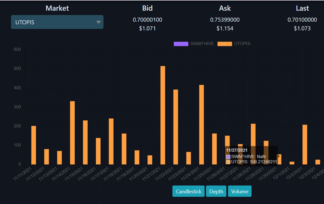Show the Volume chart
Viewport: 324px width, 204px height.
coord(240,191)
